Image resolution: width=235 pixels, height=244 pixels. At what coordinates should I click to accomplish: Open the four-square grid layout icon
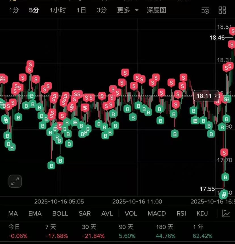click(x=223, y=10)
